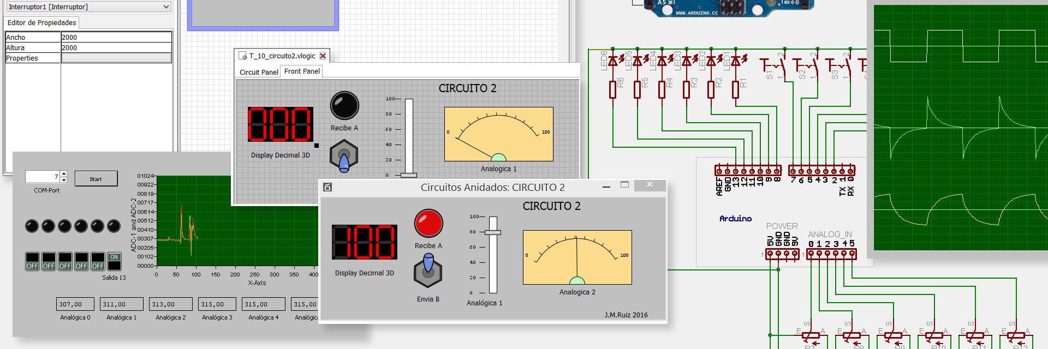
Task: Select the Editor de Propiedades tab
Action: tap(42, 23)
